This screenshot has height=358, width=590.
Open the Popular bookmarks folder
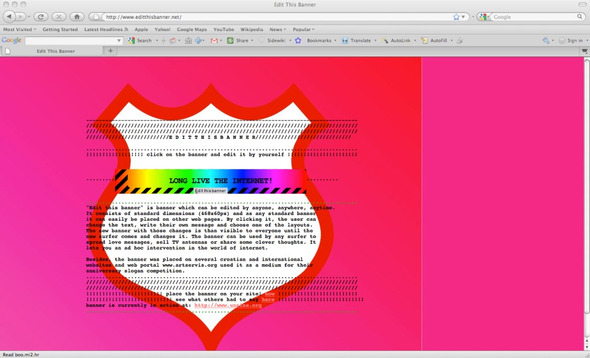pyautogui.click(x=303, y=29)
